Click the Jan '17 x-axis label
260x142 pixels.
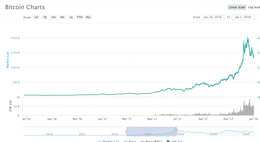pos(102,119)
